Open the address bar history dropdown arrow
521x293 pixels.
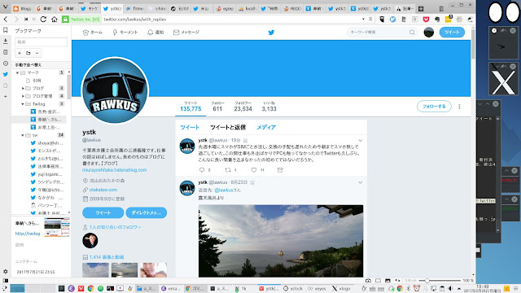click(x=363, y=20)
